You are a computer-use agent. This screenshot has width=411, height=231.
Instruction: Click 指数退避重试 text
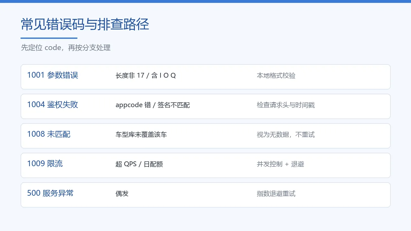276,194
